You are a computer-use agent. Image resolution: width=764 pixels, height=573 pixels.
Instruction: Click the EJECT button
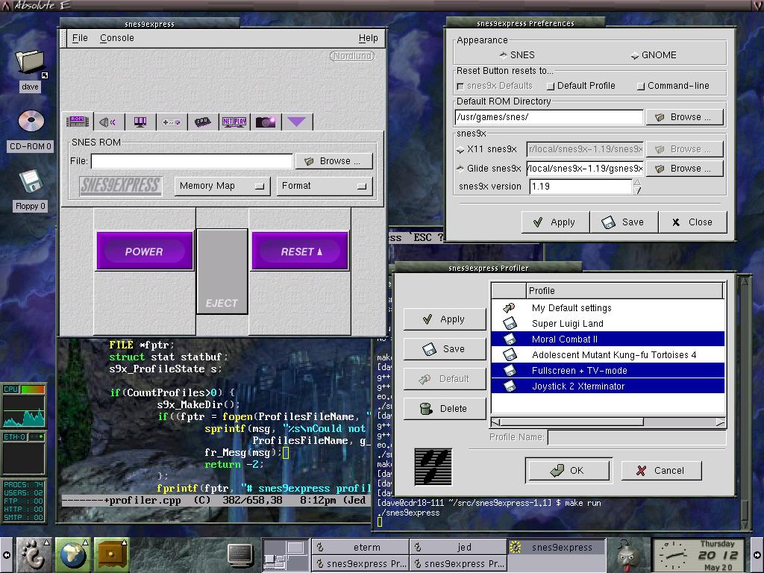click(222, 272)
